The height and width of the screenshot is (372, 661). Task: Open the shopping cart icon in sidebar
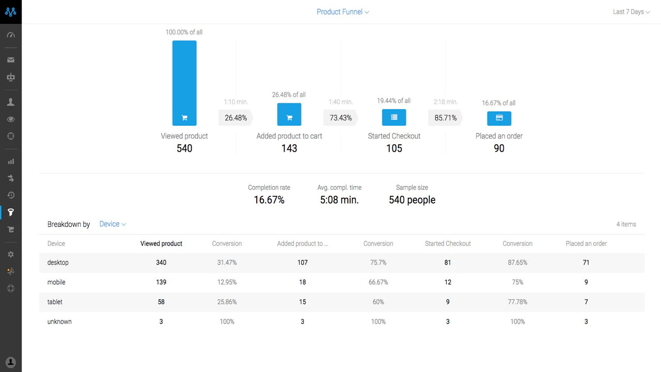pyautogui.click(x=11, y=229)
